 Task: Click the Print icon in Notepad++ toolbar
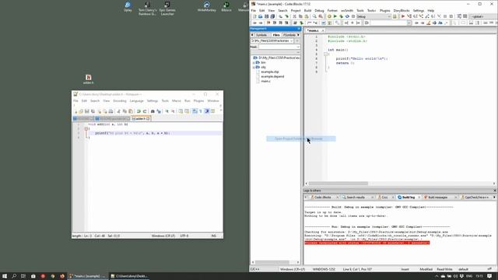coord(110,111)
